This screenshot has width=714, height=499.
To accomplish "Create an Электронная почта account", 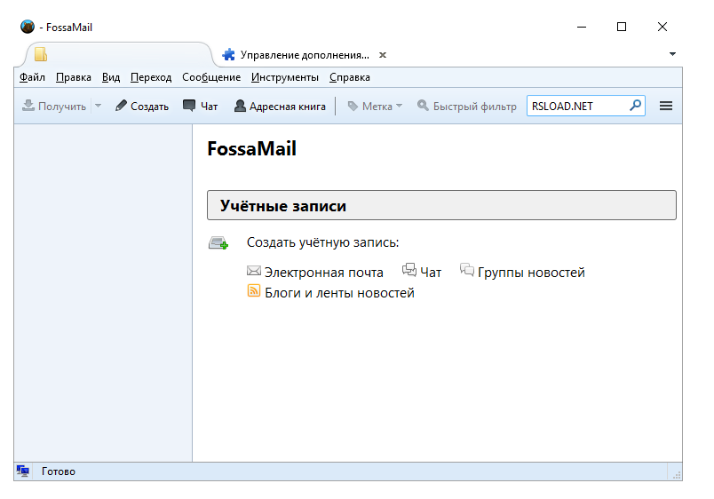I will pyautogui.click(x=323, y=273).
